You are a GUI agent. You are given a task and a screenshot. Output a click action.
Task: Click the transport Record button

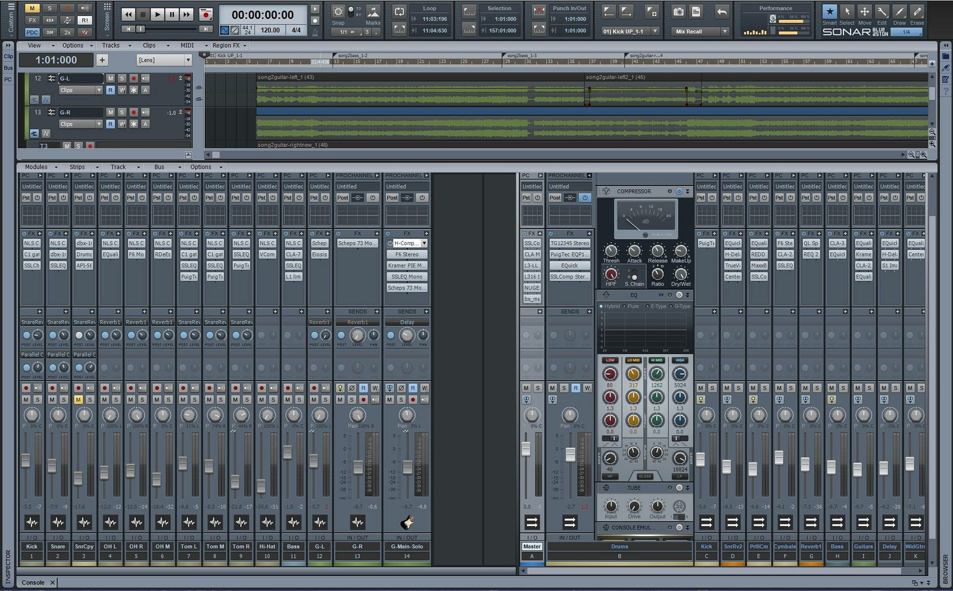205,14
